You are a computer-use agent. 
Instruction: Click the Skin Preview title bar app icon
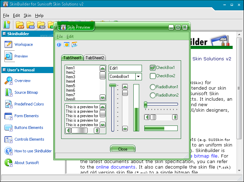[63, 27]
